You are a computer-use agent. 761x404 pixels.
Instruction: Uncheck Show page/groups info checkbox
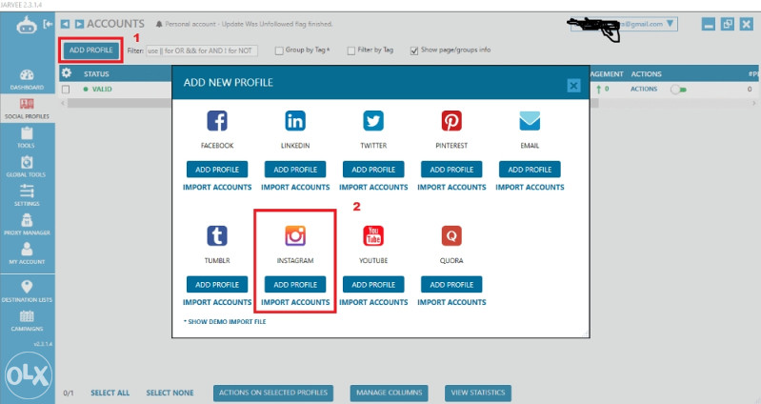(x=414, y=50)
